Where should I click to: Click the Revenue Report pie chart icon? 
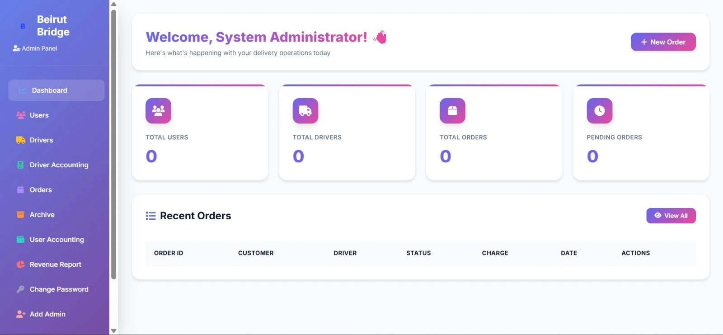(x=20, y=264)
